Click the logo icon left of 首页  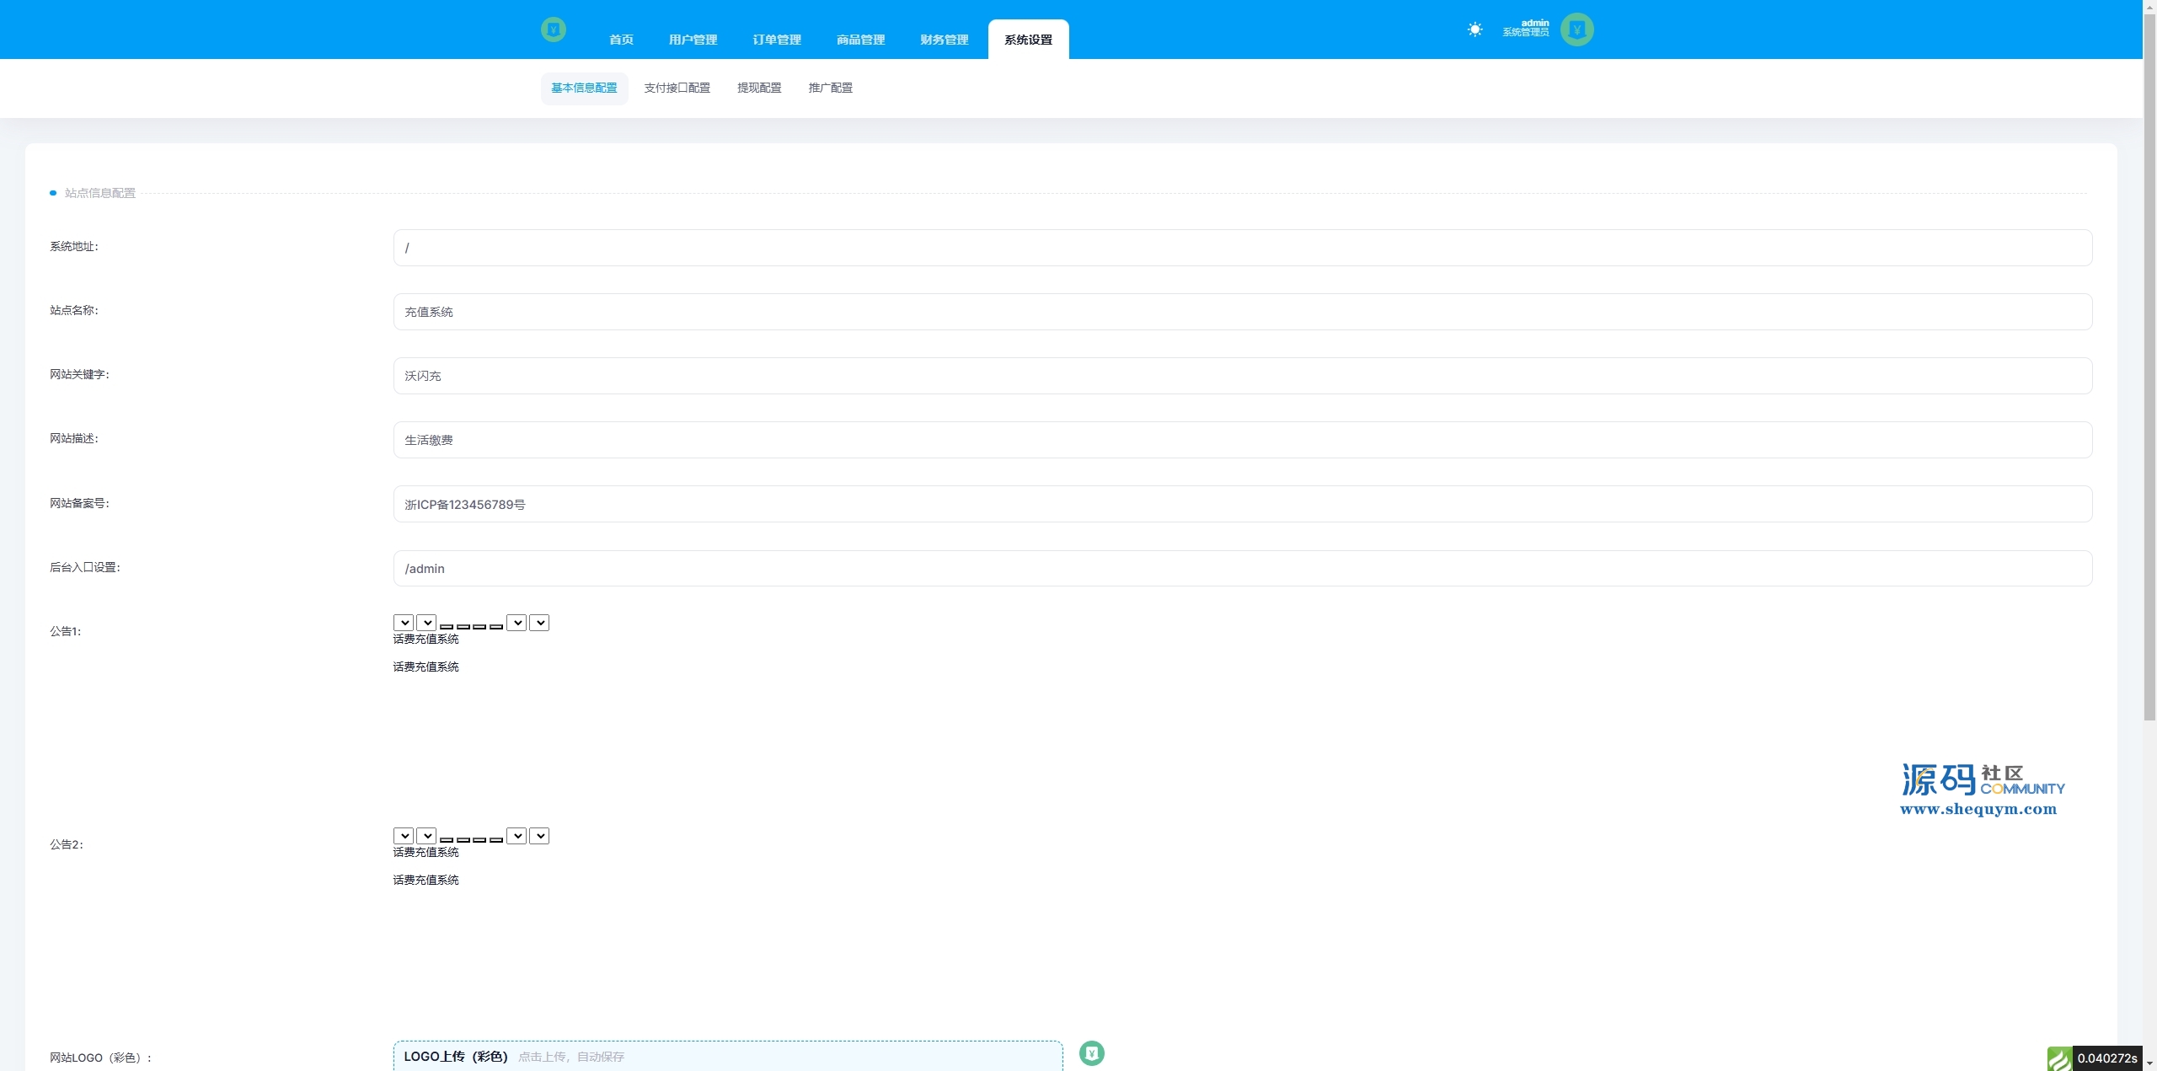click(553, 29)
